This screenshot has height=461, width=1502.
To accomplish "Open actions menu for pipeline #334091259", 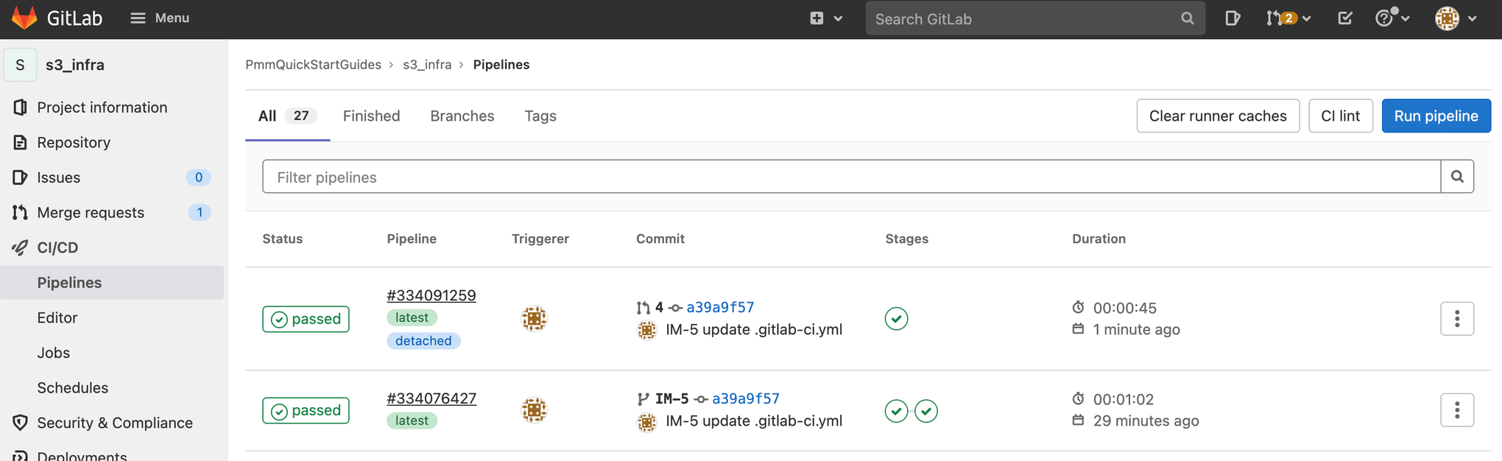I will coord(1456,319).
